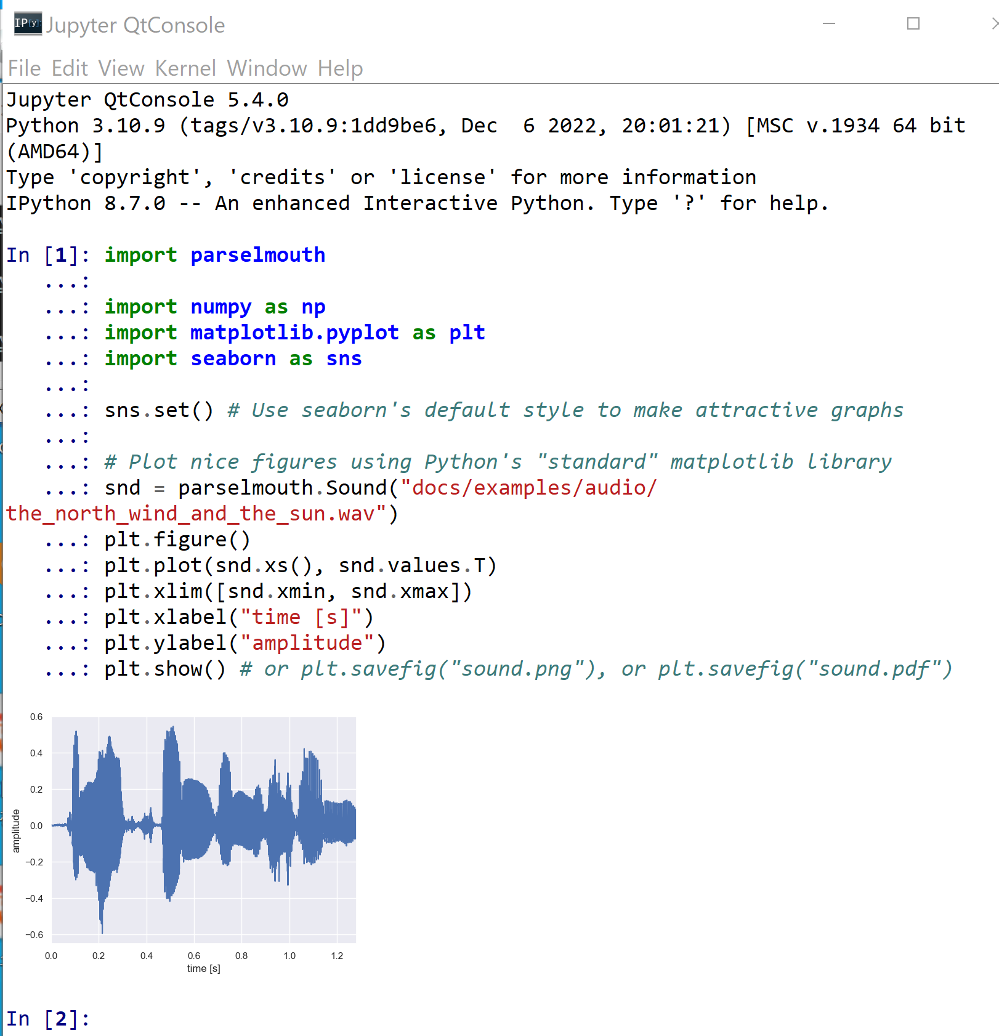Click the 'the_north_wind_and_the_sun.wav' string
The width and height of the screenshot is (999, 1036).
[196, 514]
